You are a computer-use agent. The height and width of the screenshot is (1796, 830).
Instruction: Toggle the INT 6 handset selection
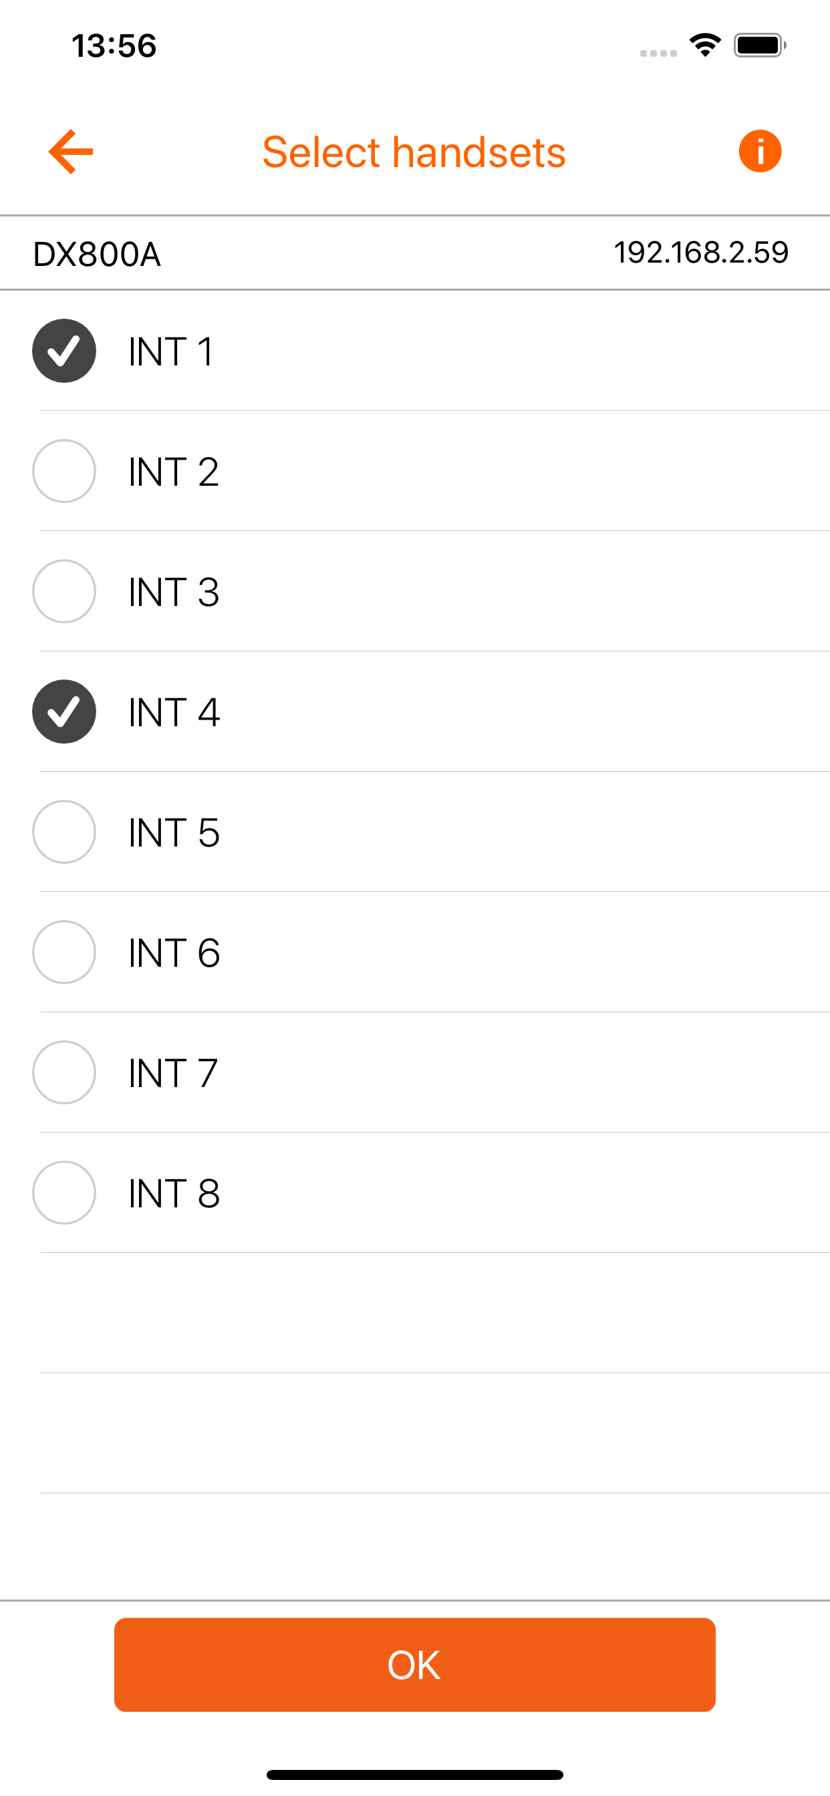(x=64, y=952)
